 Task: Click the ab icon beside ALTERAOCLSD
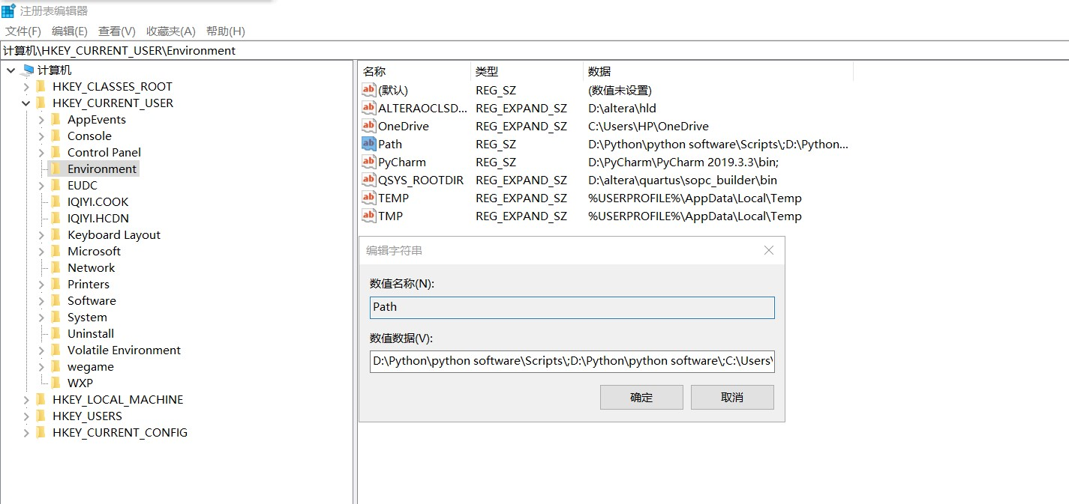click(x=369, y=108)
